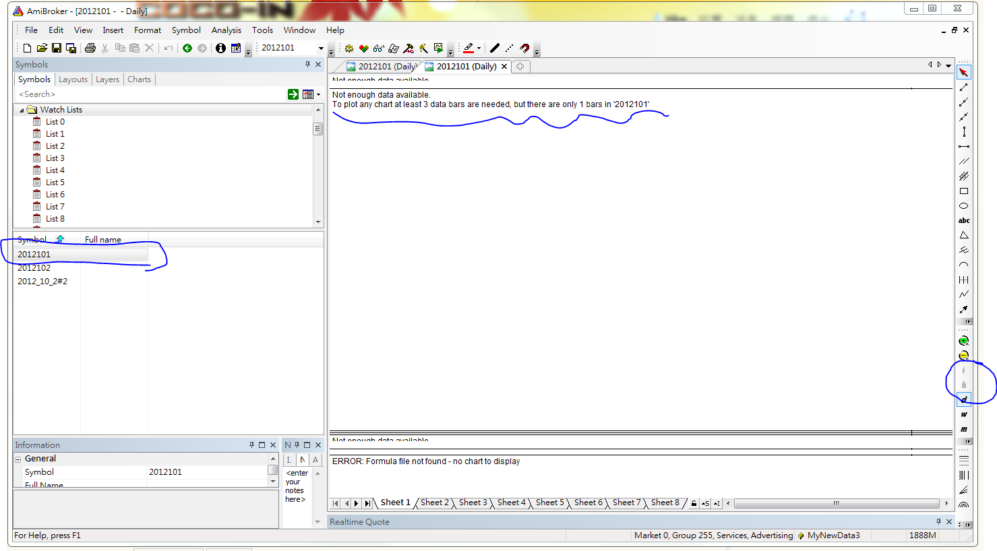Go to last sheet navigation arrow
997x551 pixels.
[x=367, y=503]
